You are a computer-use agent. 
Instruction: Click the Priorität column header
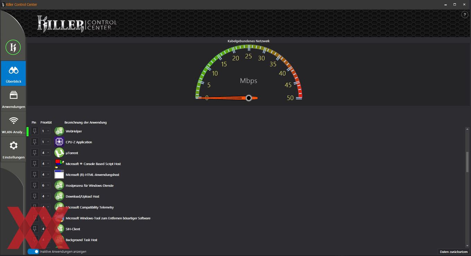(x=46, y=122)
